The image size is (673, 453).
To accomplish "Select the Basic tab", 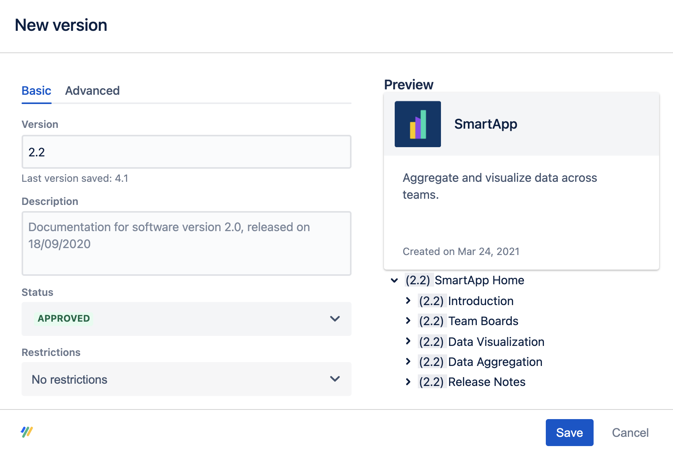I will click(36, 91).
